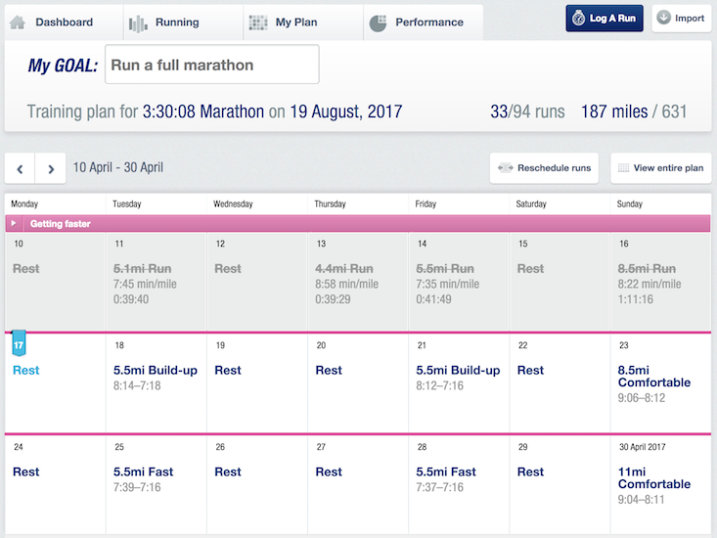Click View entire plan button
Screen dimensions: 717x538
661,167
